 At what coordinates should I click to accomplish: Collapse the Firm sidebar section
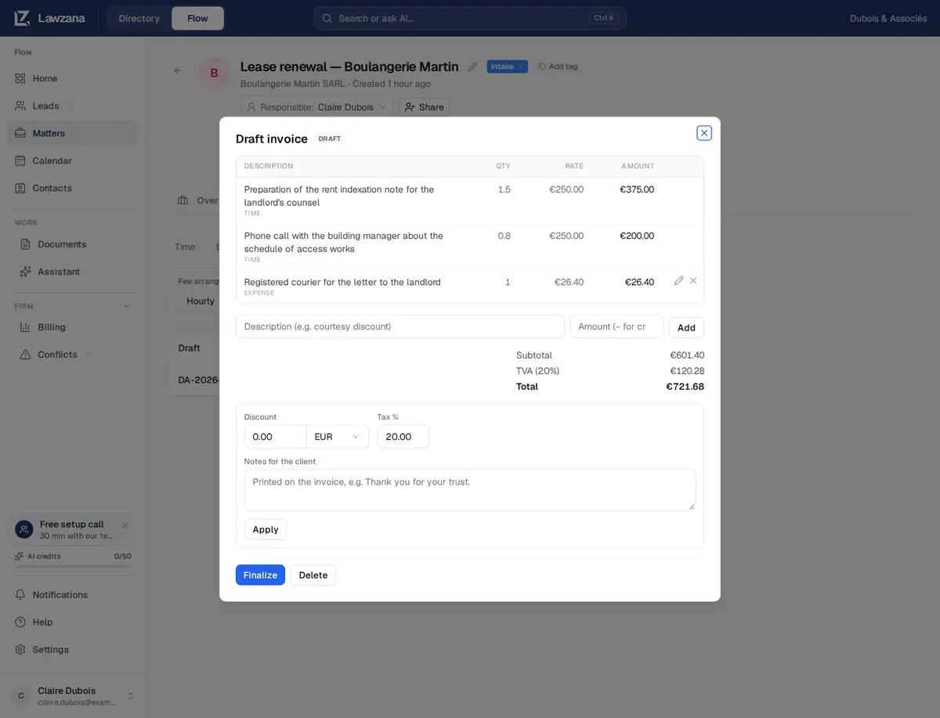[127, 306]
